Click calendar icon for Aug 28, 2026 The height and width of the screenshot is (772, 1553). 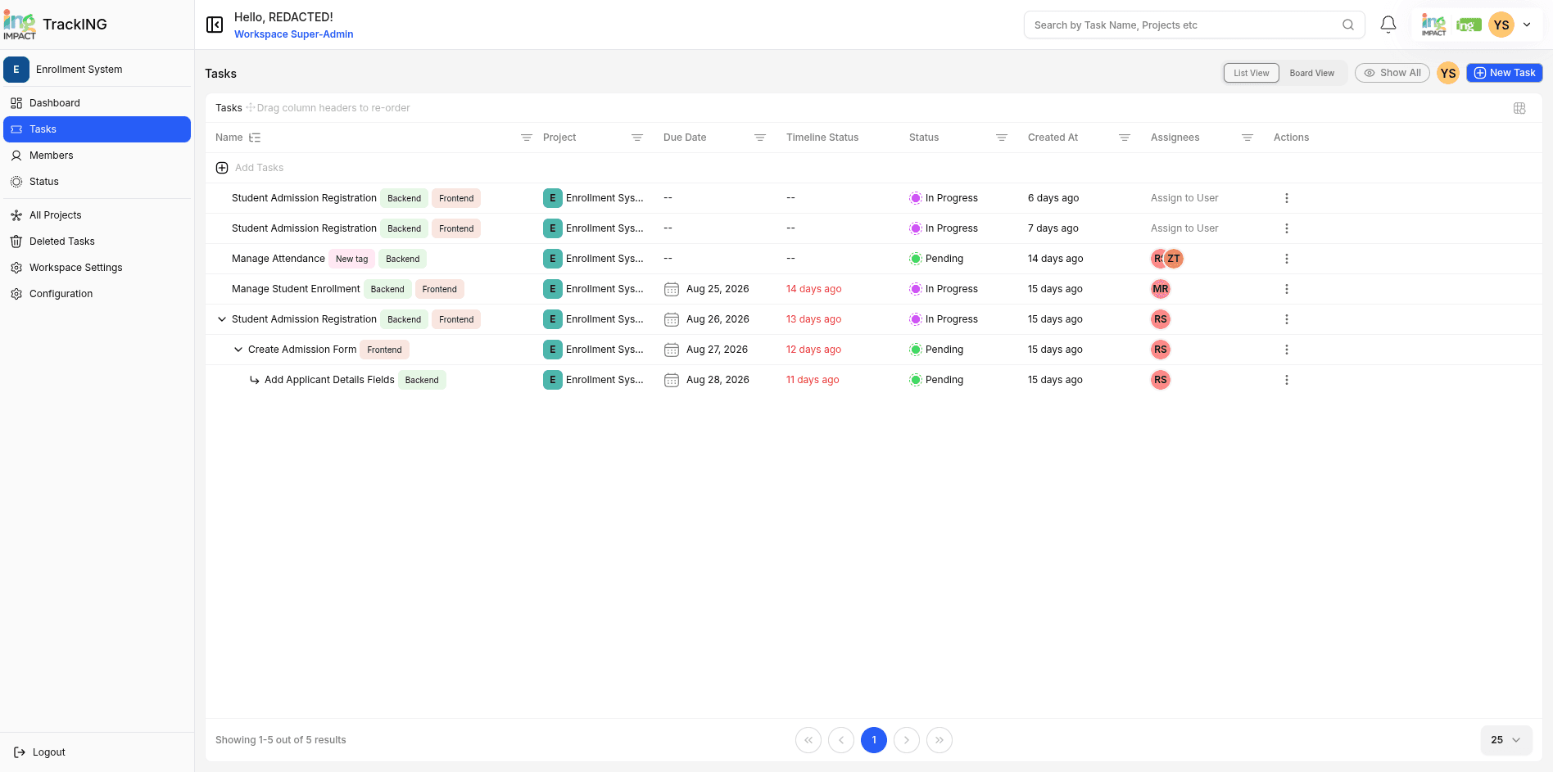[672, 380]
